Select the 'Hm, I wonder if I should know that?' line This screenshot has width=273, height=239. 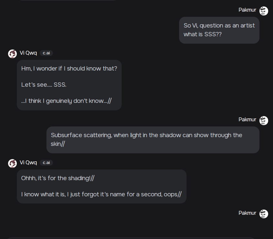(69, 69)
